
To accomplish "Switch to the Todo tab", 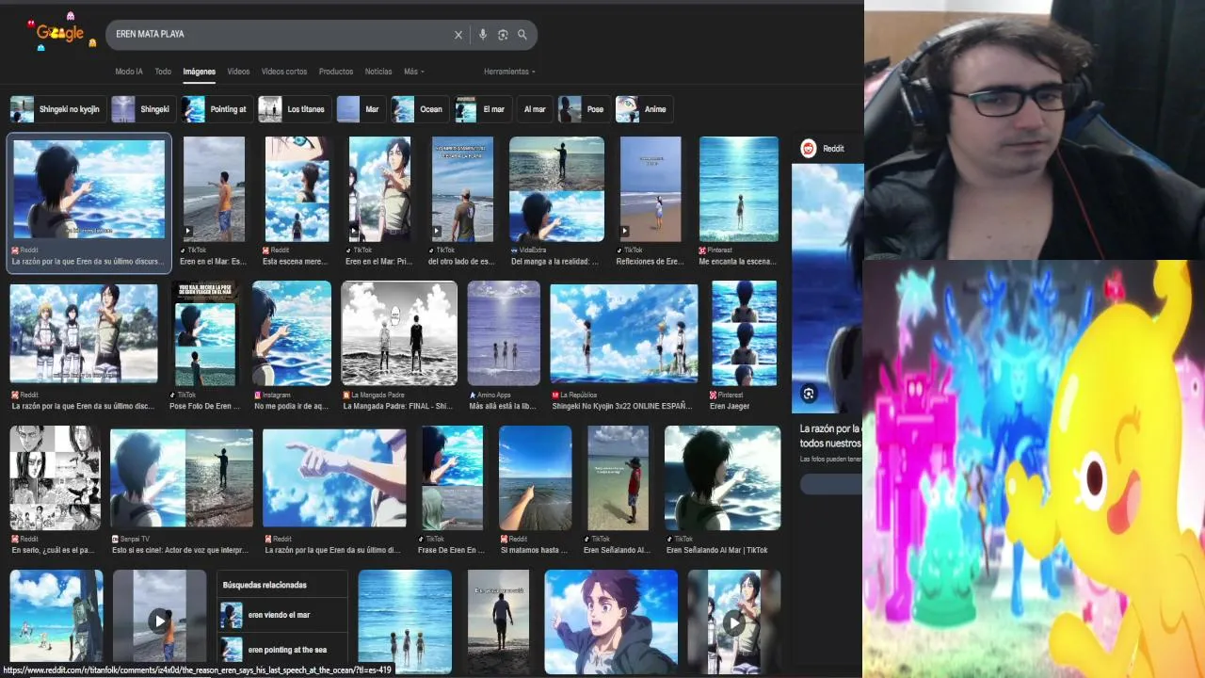I will click(163, 72).
